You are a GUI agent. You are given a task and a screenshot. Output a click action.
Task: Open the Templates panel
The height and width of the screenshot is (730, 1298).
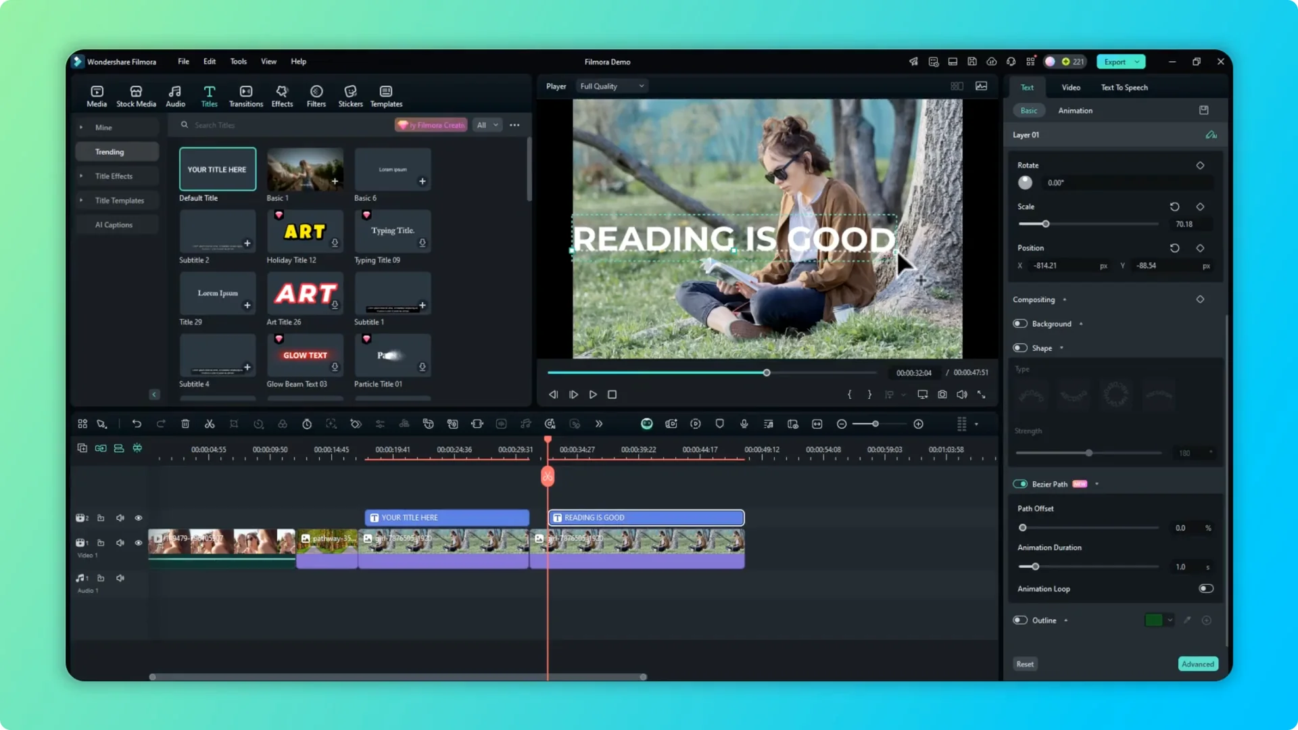(x=386, y=96)
